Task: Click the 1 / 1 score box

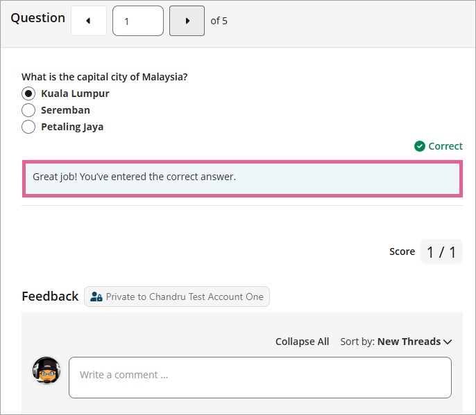Action: pos(441,251)
